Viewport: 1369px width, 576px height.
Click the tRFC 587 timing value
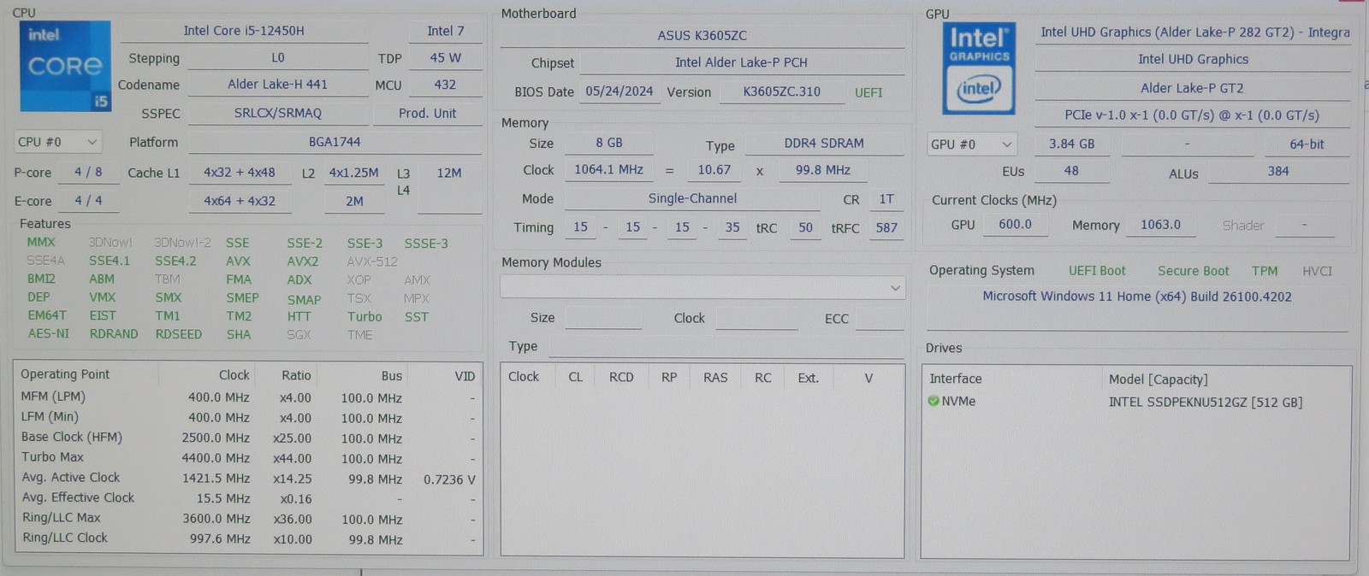pyautogui.click(x=886, y=227)
